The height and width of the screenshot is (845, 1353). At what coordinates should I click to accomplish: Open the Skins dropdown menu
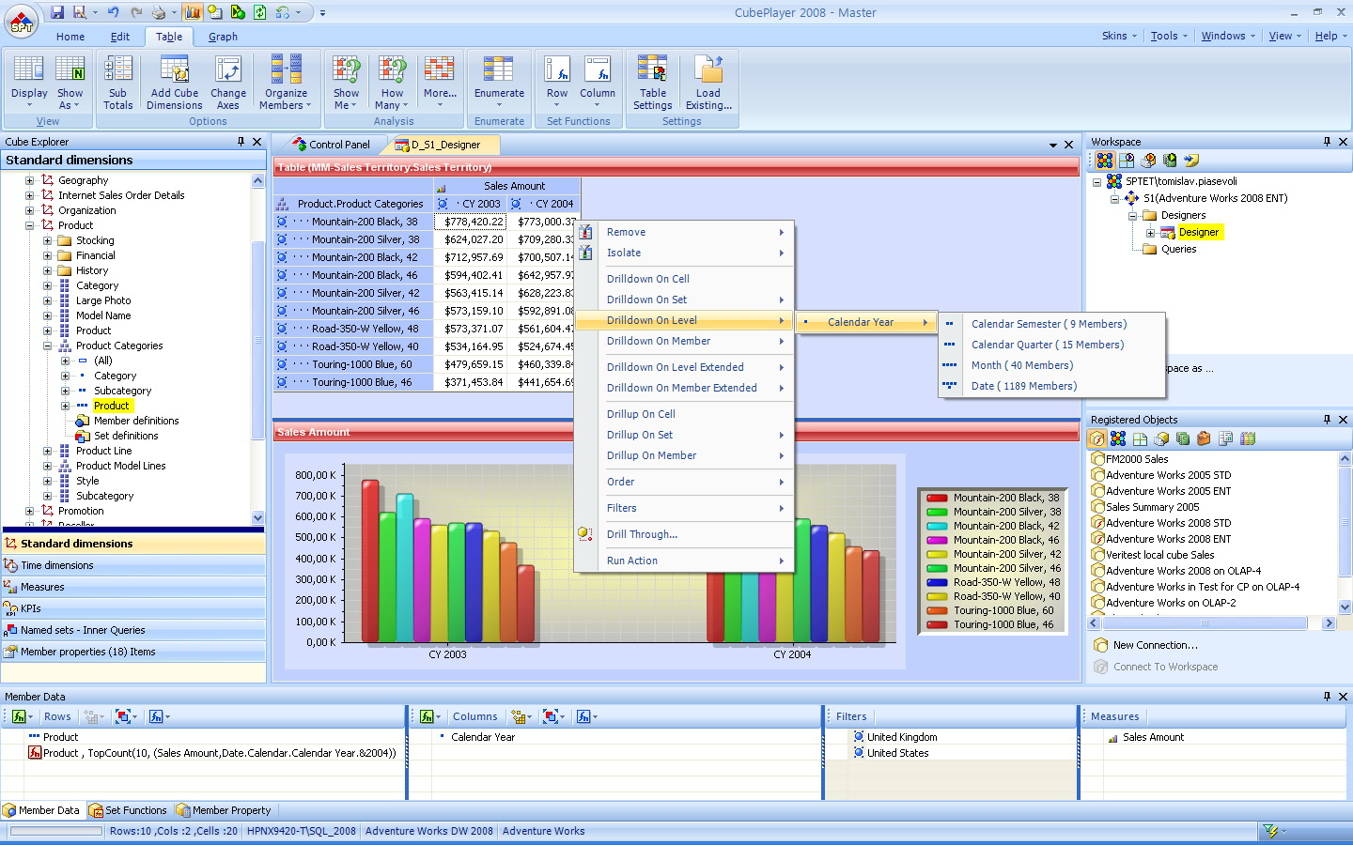pos(1119,36)
